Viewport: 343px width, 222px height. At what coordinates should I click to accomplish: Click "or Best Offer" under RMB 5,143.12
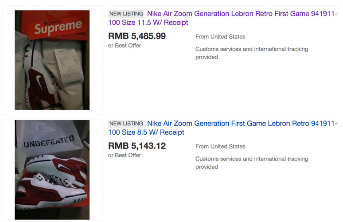tap(125, 155)
